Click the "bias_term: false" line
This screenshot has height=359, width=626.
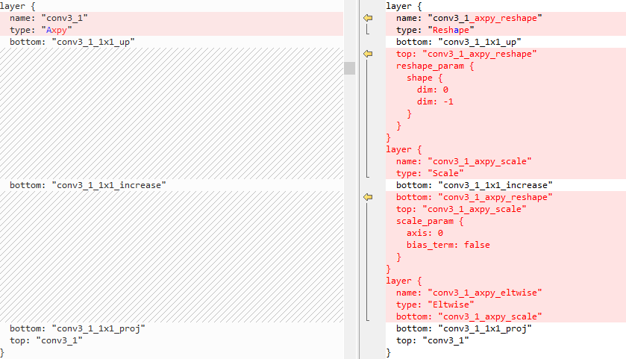(x=448, y=246)
